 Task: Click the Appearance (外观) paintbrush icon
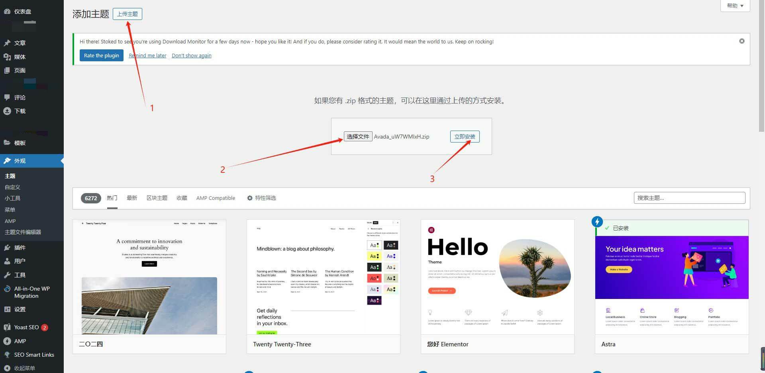(7, 161)
